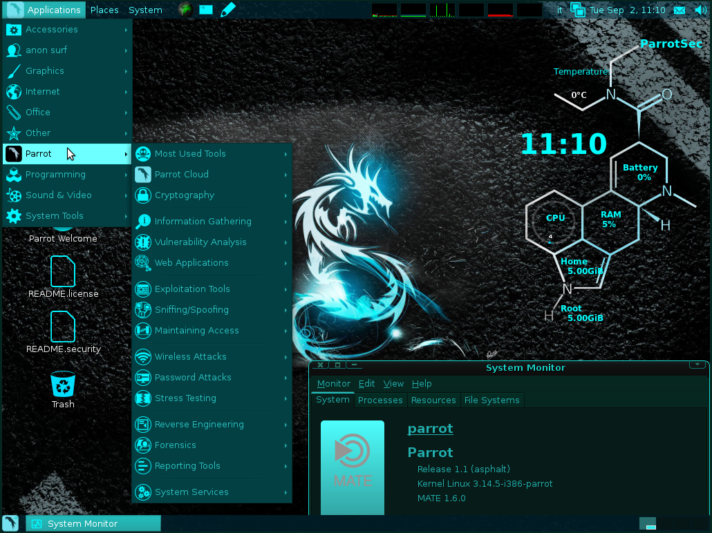Viewport: 712px width, 533px height.
Task: Open the mail envelope tray icon
Action: tap(680, 10)
